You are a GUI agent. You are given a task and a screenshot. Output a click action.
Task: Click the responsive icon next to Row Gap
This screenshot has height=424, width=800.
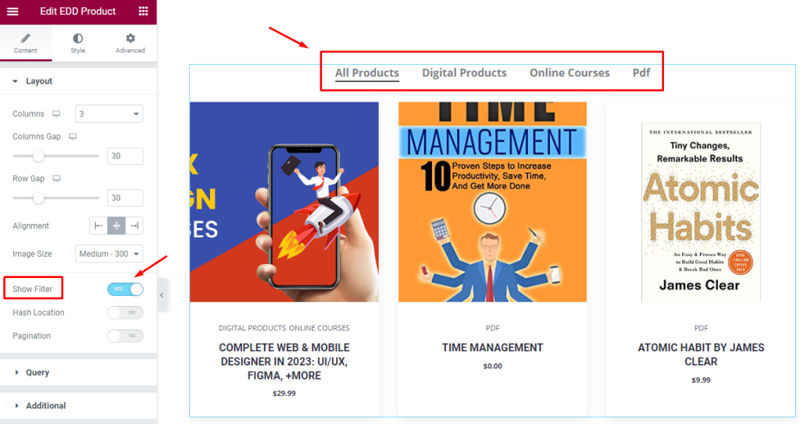[56, 178]
